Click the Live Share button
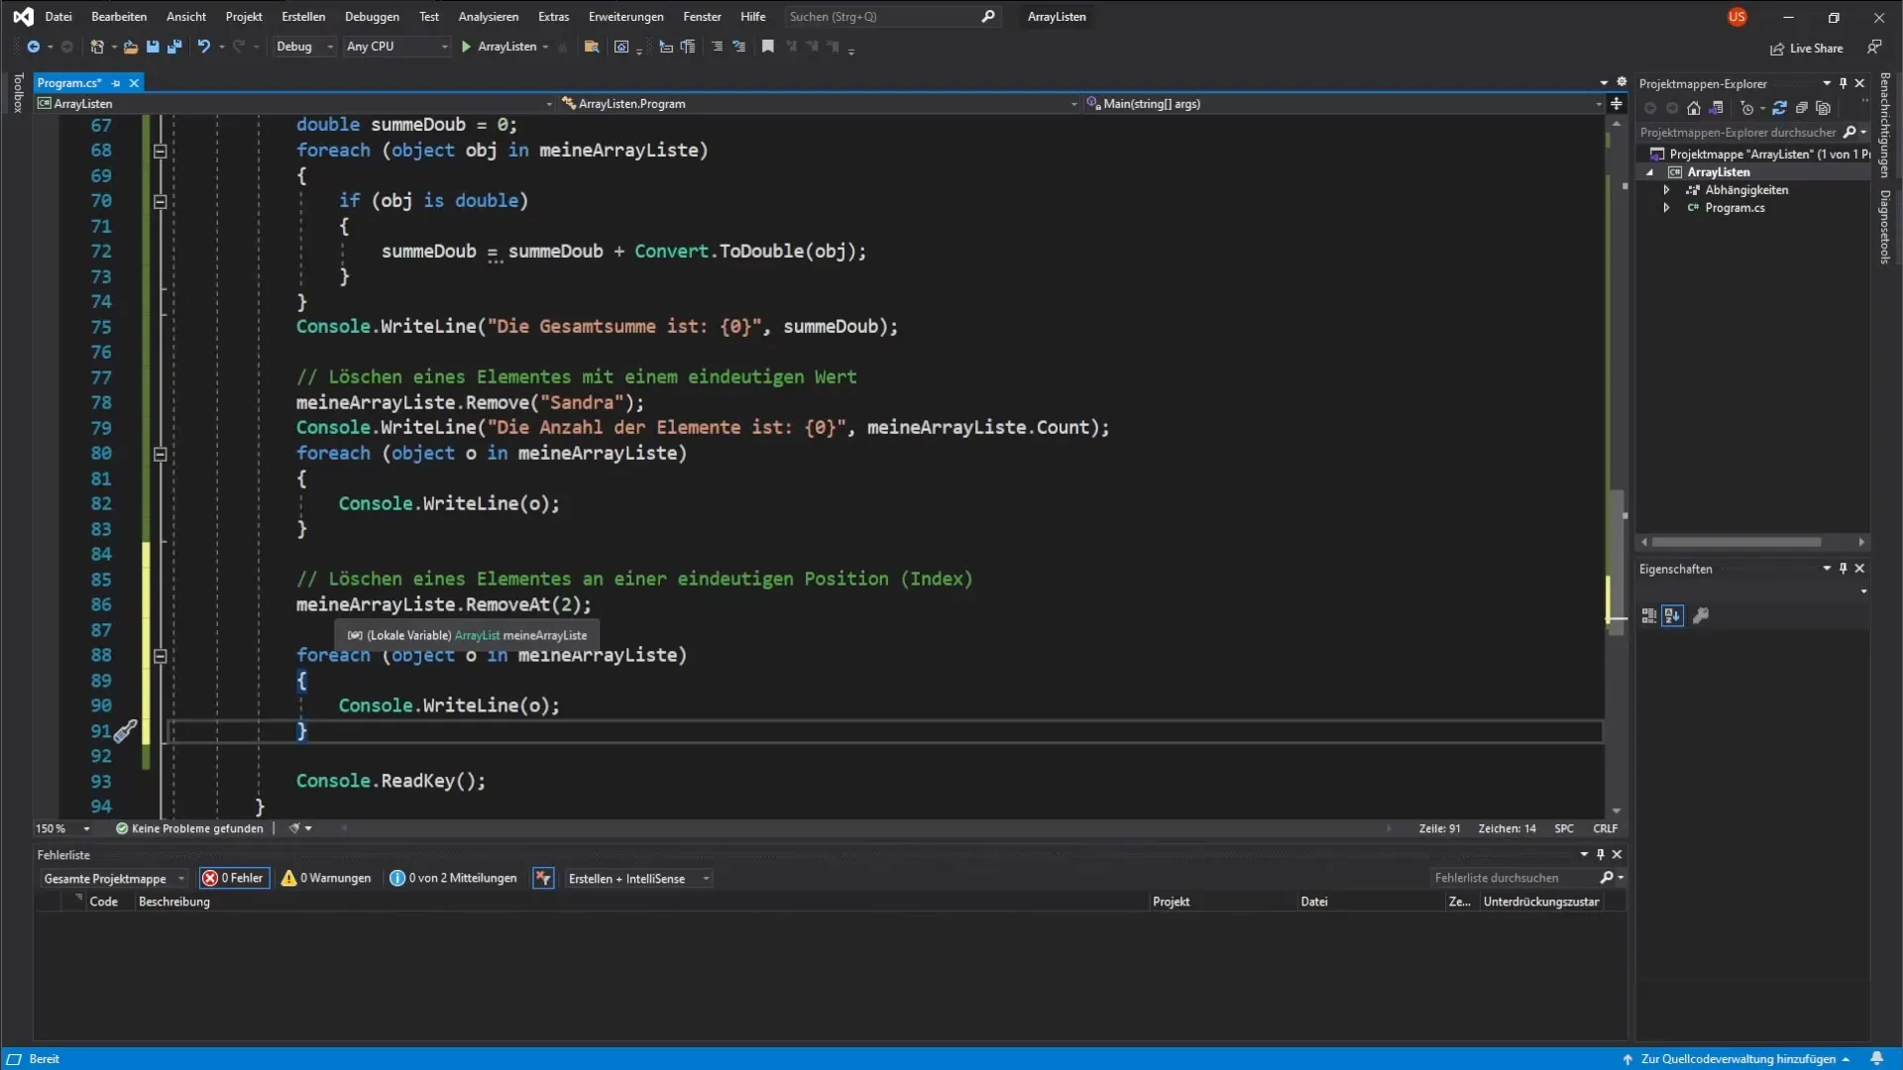 [x=1807, y=48]
